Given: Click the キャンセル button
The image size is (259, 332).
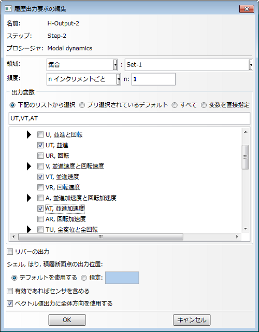Looking at the screenshot, I should pos(192,320).
